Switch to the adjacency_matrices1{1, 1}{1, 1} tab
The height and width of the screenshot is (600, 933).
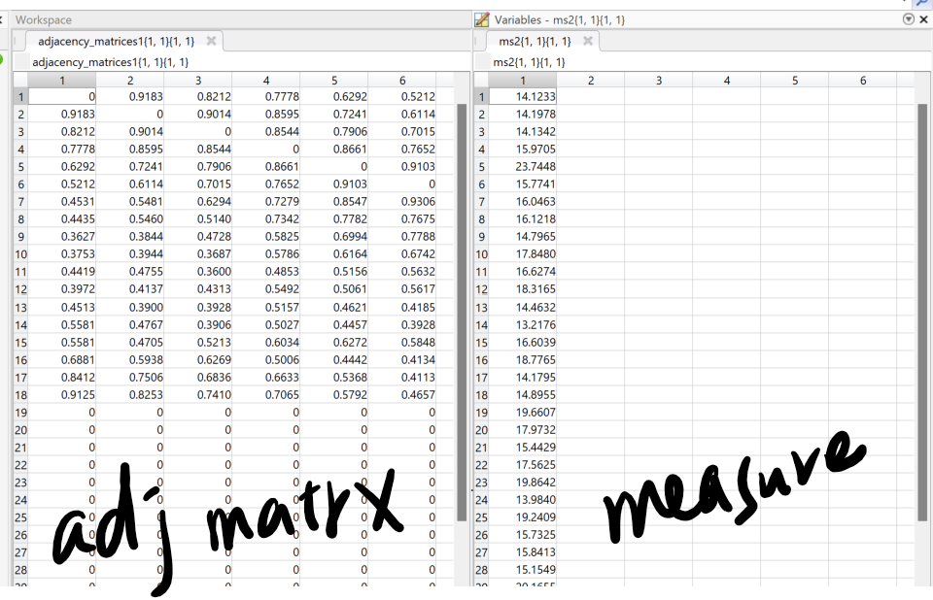116,41
